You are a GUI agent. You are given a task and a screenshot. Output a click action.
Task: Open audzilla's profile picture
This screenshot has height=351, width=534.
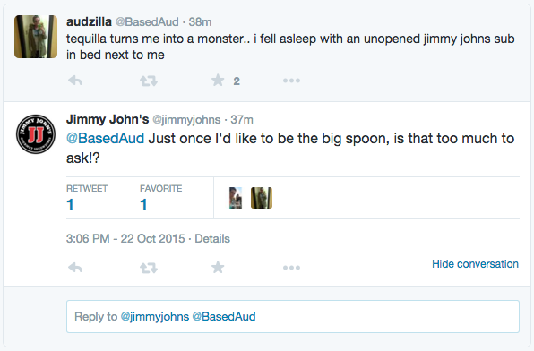click(x=36, y=37)
